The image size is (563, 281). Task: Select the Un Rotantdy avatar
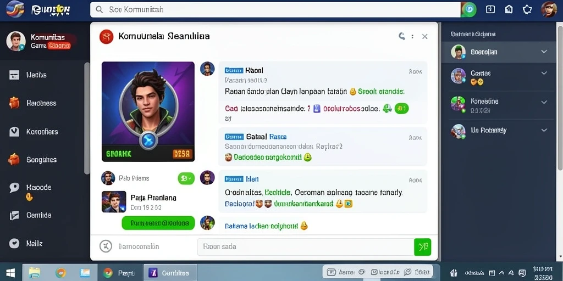coord(458,132)
